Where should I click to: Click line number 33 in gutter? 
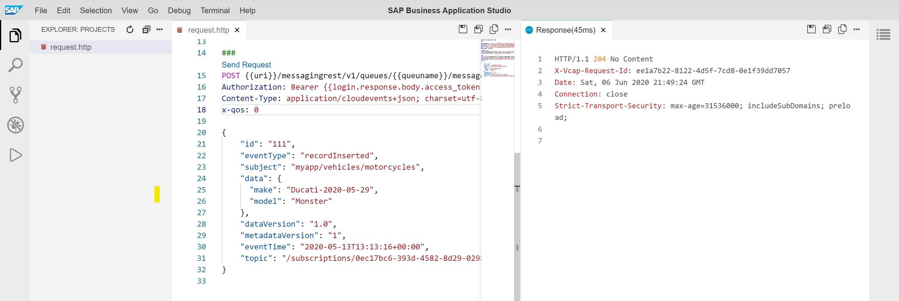click(201, 281)
